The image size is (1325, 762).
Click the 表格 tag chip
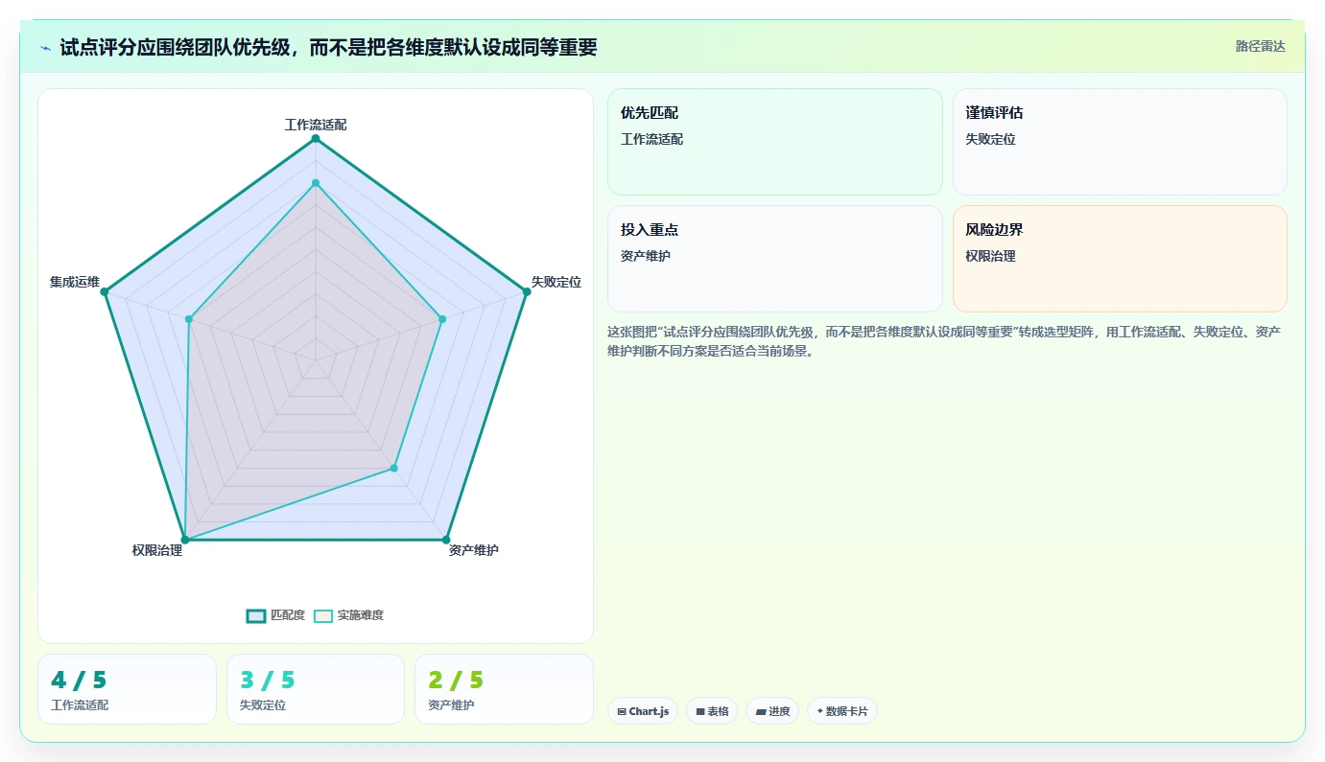click(x=712, y=711)
